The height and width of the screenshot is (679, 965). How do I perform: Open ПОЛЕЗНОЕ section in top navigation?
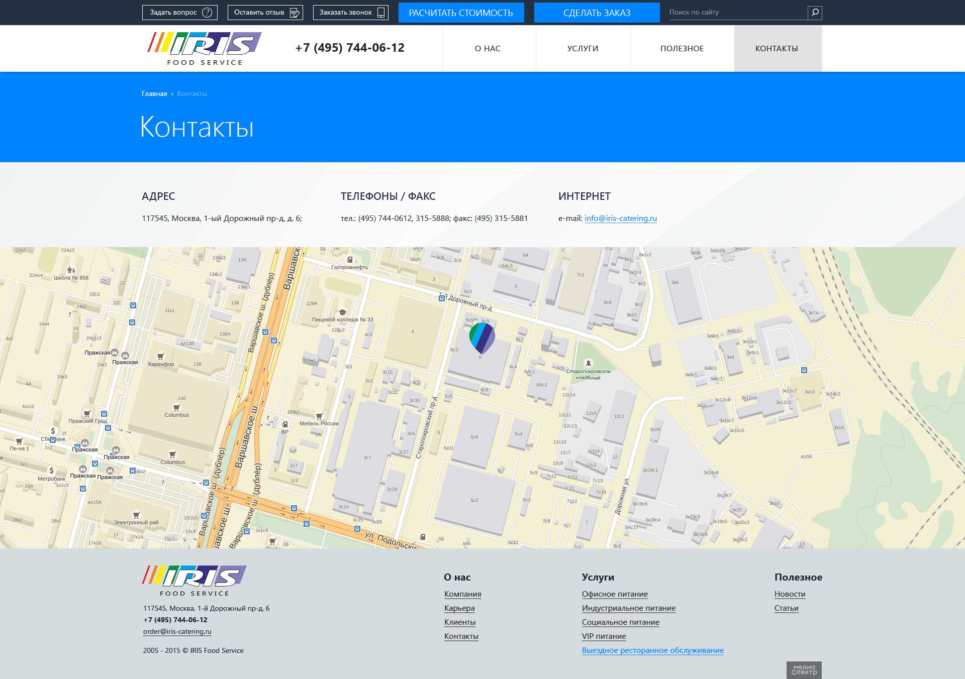pos(682,48)
